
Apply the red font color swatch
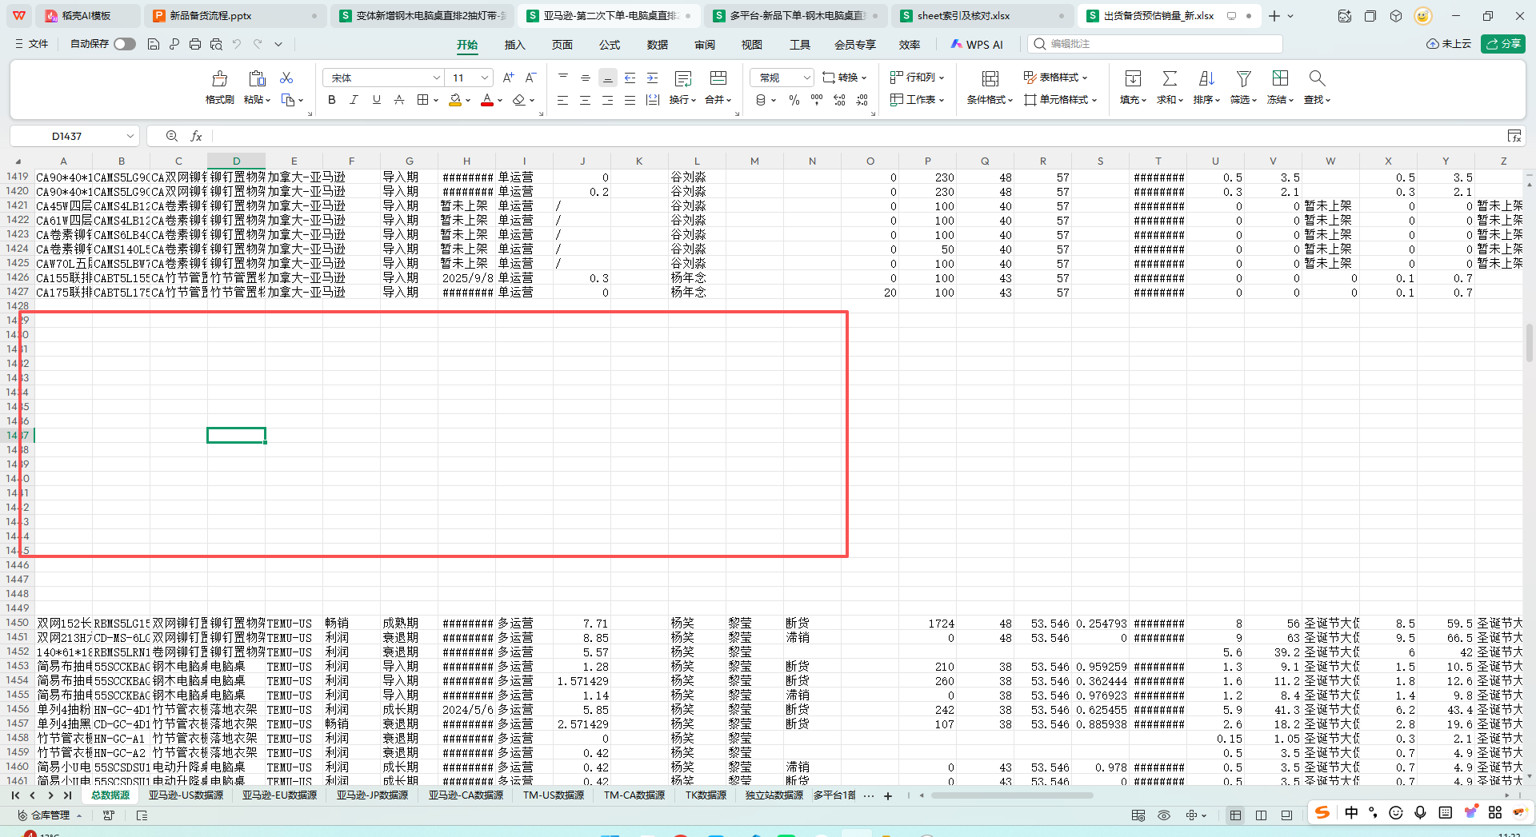486,100
